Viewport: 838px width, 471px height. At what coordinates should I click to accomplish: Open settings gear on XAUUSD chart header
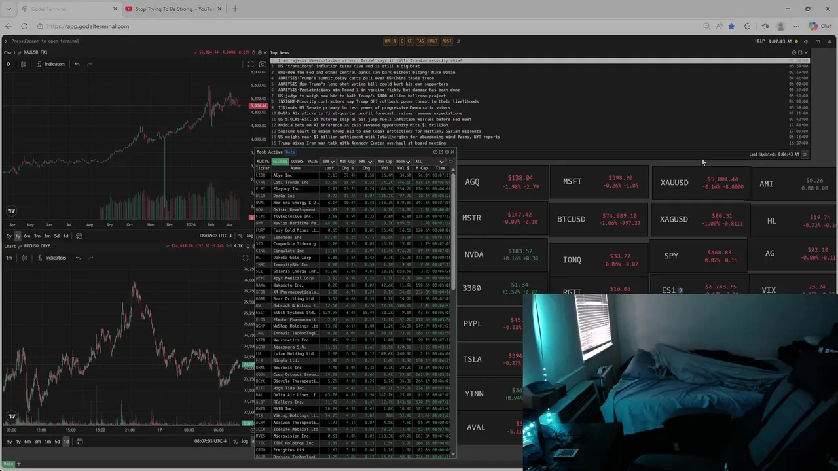pyautogui.click(x=260, y=52)
